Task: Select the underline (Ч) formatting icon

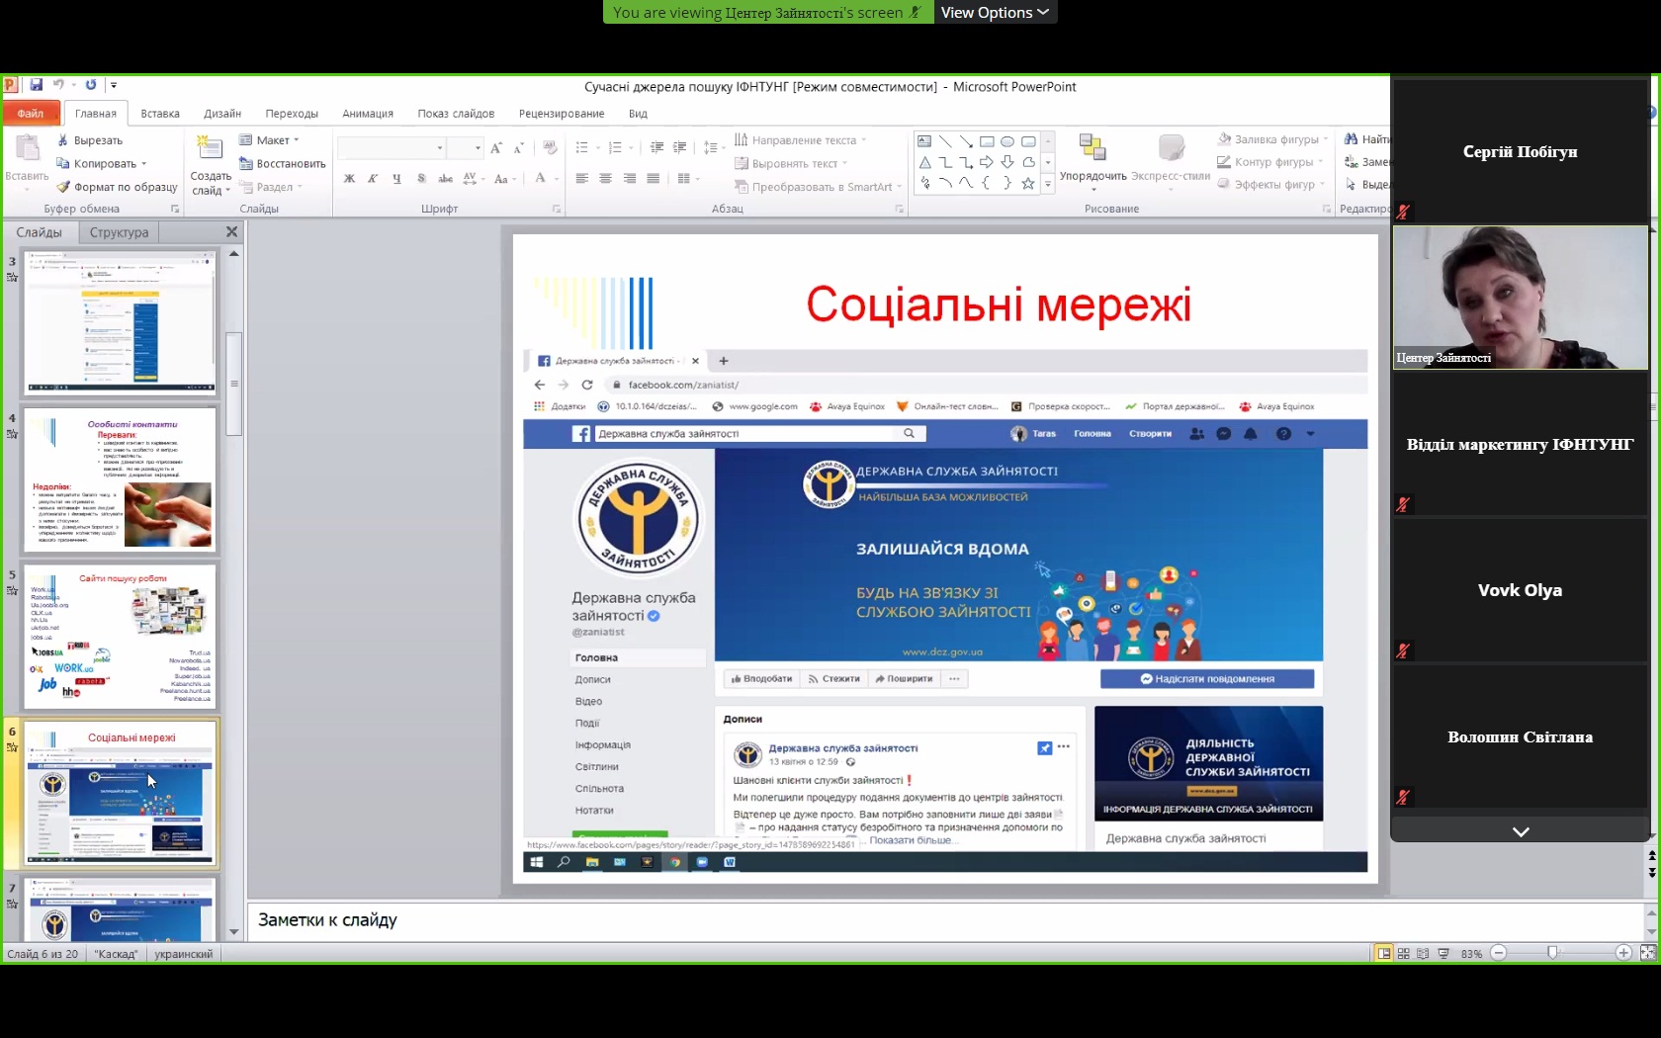Action: pos(395,179)
